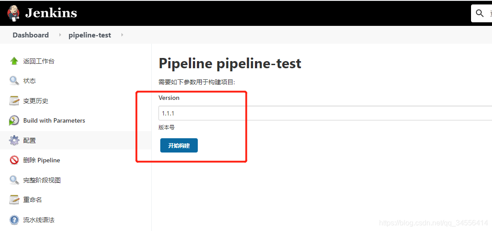Expand the pipeline-test breadcrumb arrow
The image size is (492, 231).
(x=122, y=35)
